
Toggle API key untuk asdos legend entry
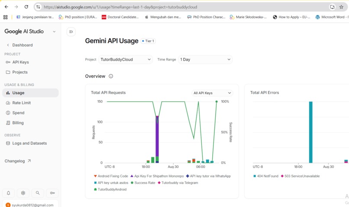click(x=111, y=183)
